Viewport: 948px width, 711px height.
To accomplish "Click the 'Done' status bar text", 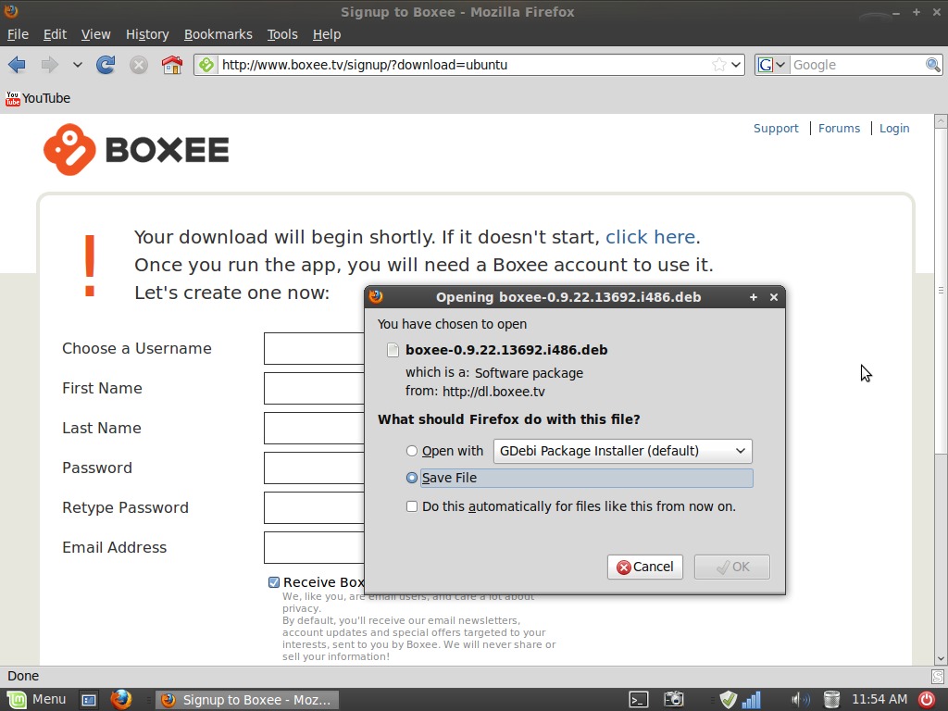I will 23,676.
